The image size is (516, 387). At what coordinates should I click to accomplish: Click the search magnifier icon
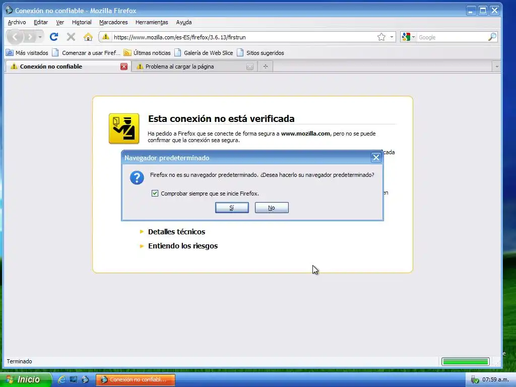492,37
